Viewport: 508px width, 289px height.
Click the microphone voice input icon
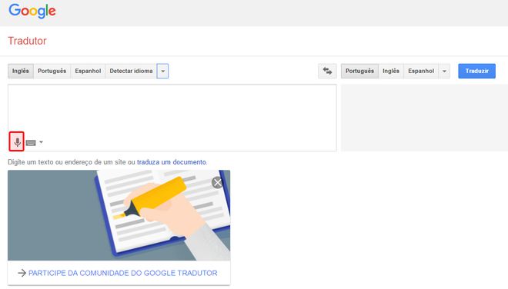tap(16, 141)
